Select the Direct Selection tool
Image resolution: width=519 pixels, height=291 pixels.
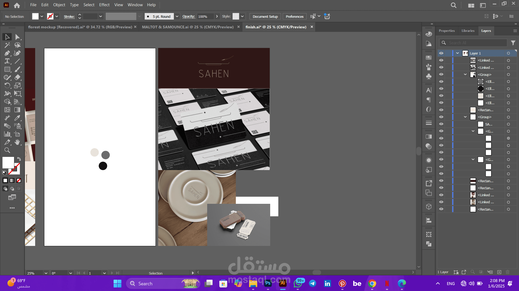(18, 37)
